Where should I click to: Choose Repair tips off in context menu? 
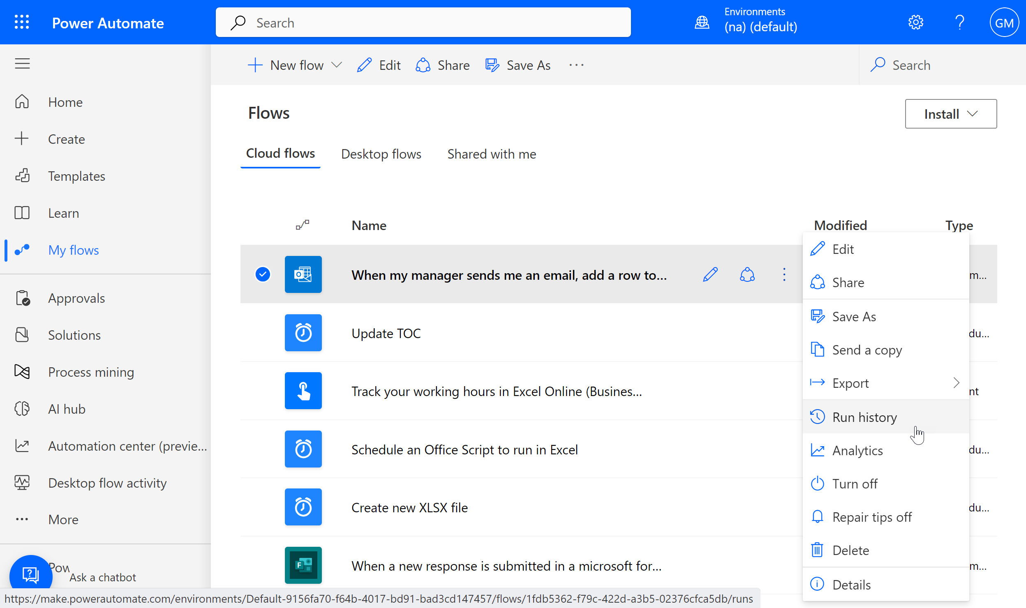pos(872,517)
